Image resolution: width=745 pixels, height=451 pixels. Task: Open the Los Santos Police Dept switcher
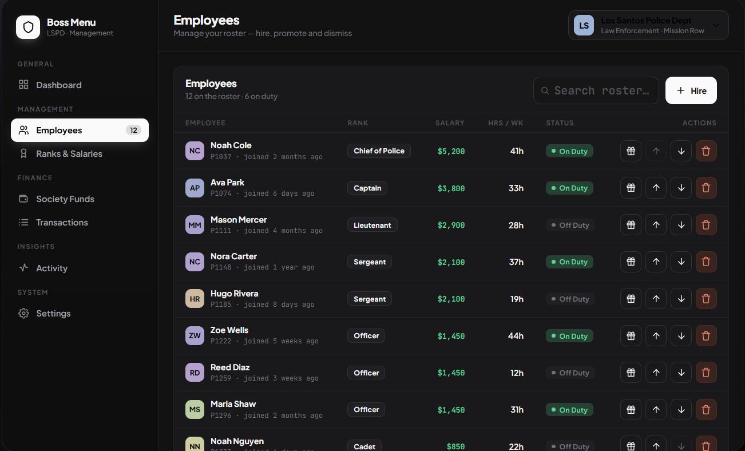pos(648,25)
